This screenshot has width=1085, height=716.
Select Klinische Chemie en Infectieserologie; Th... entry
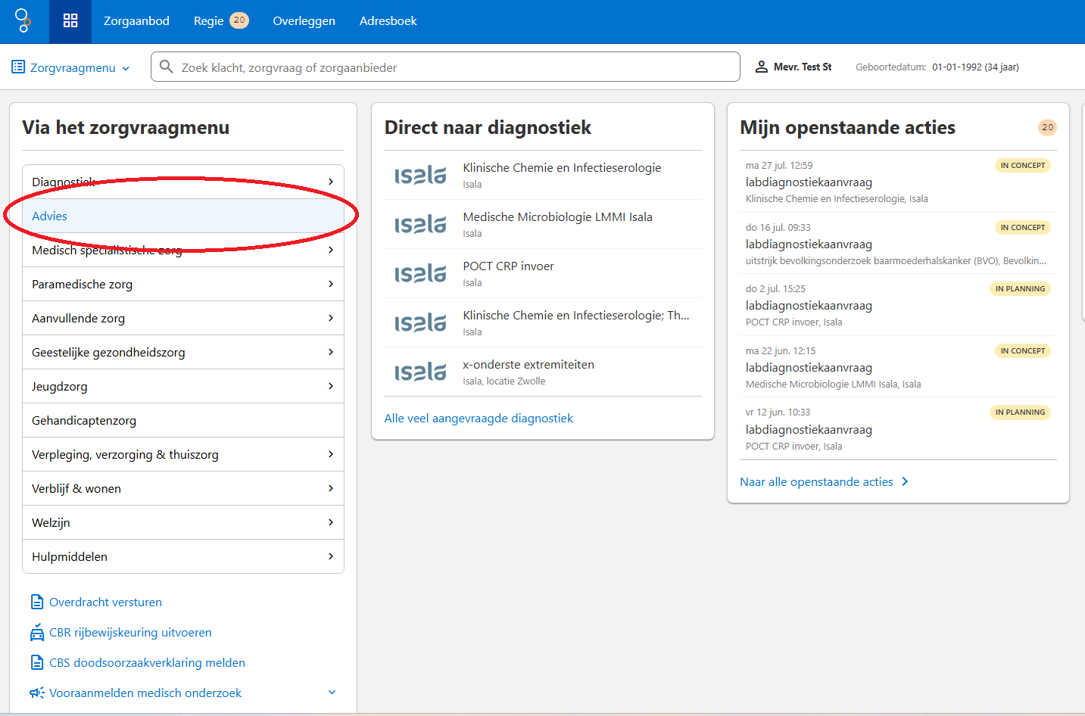(543, 322)
